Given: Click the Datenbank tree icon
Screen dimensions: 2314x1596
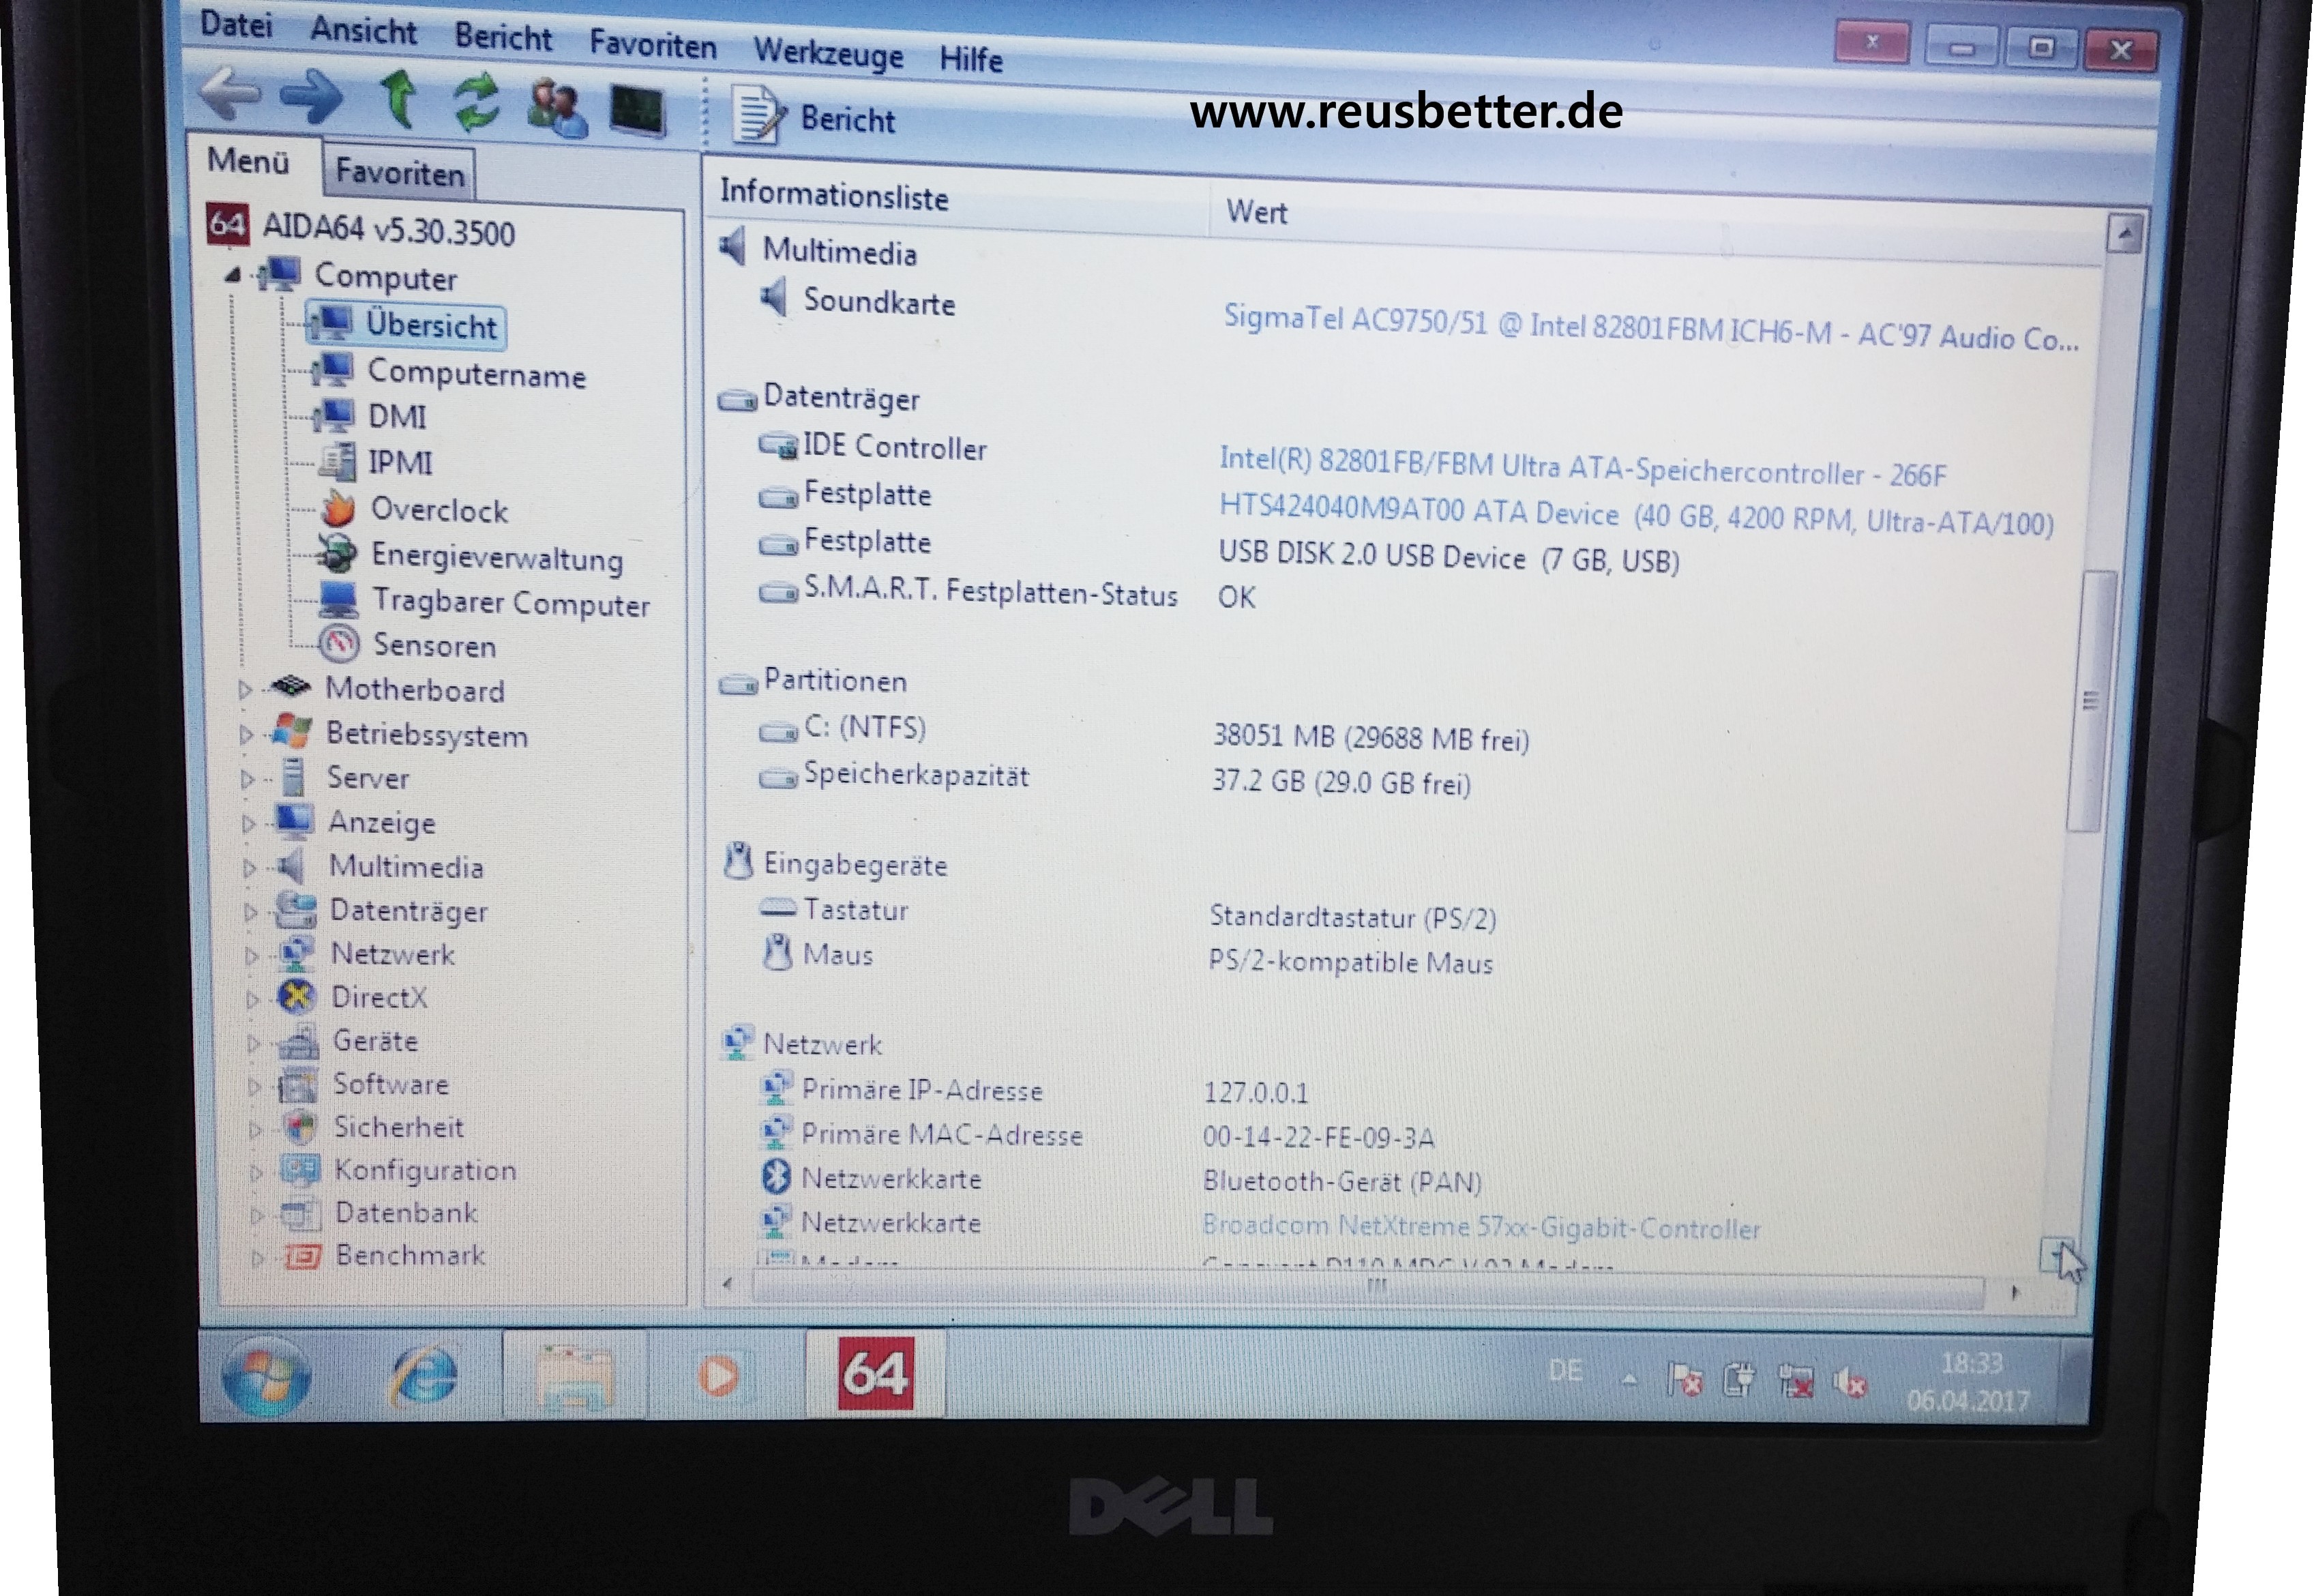Looking at the screenshot, I should [300, 1213].
